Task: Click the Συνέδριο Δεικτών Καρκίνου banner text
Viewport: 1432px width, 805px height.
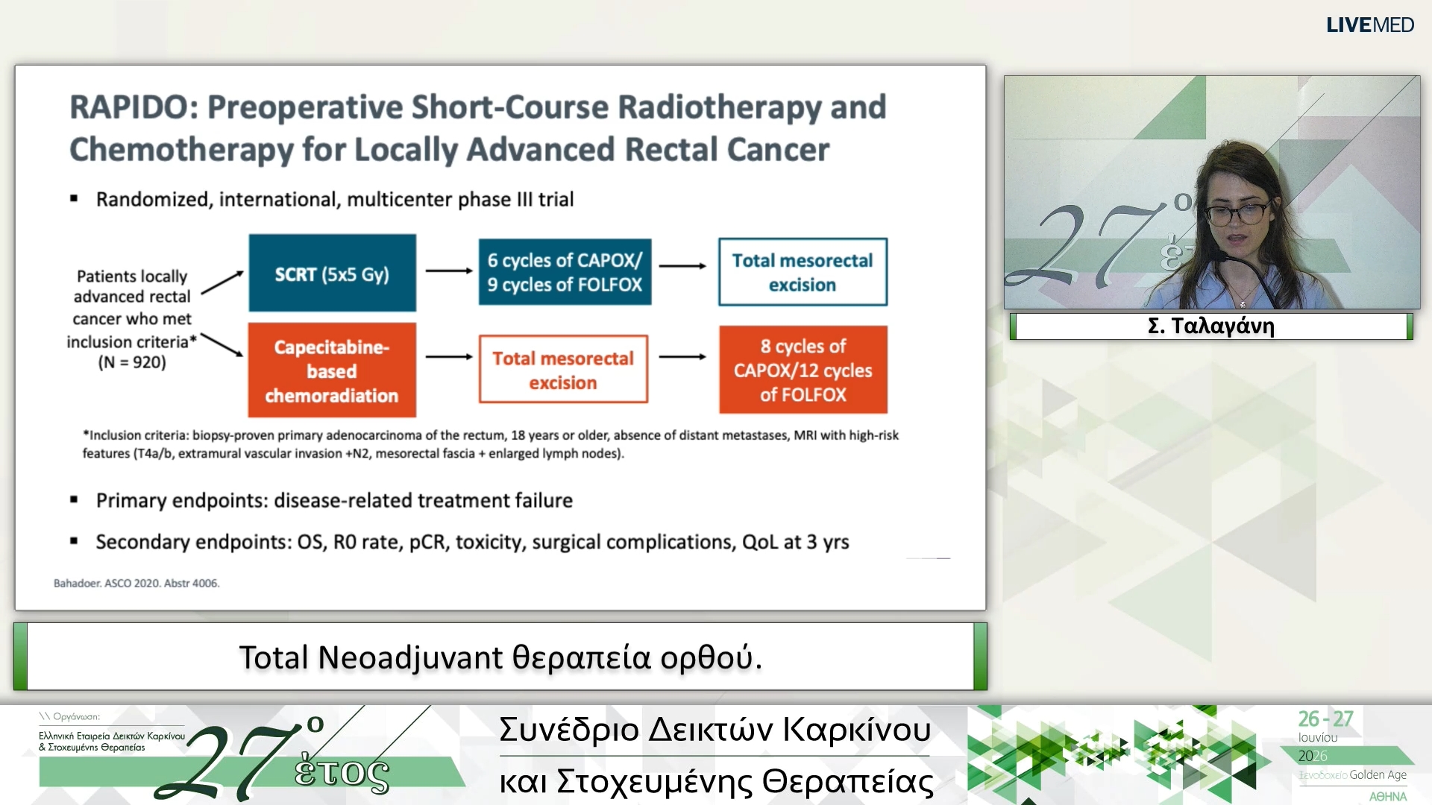Action: (715, 729)
